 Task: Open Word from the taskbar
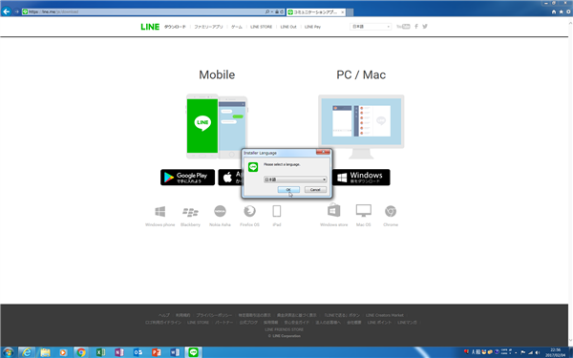pos(175,352)
